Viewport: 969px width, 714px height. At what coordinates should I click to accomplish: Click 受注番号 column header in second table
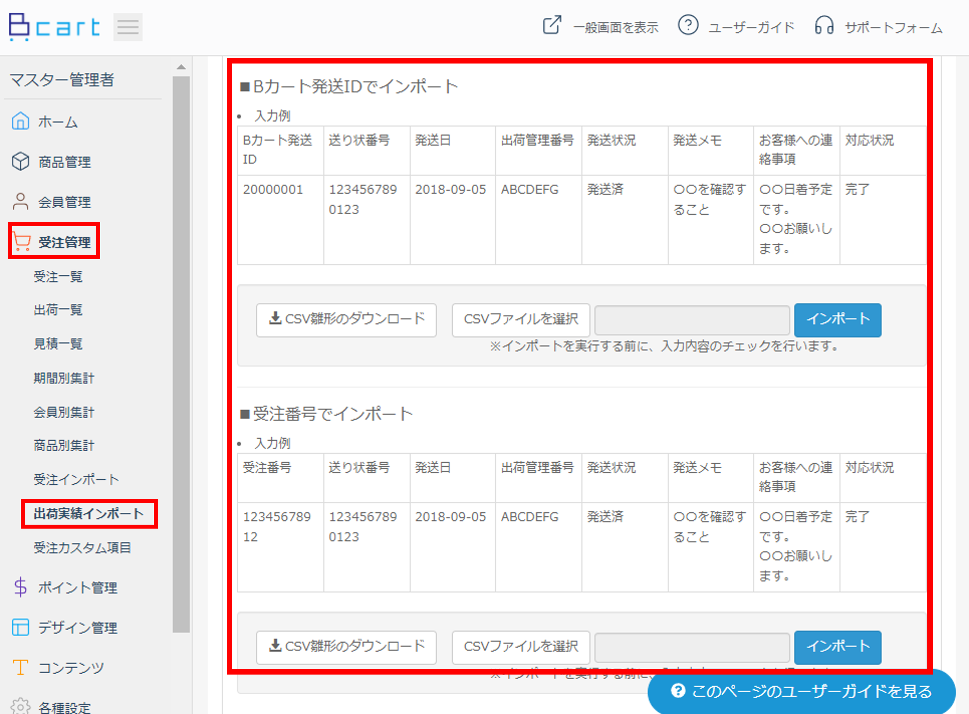(280, 477)
